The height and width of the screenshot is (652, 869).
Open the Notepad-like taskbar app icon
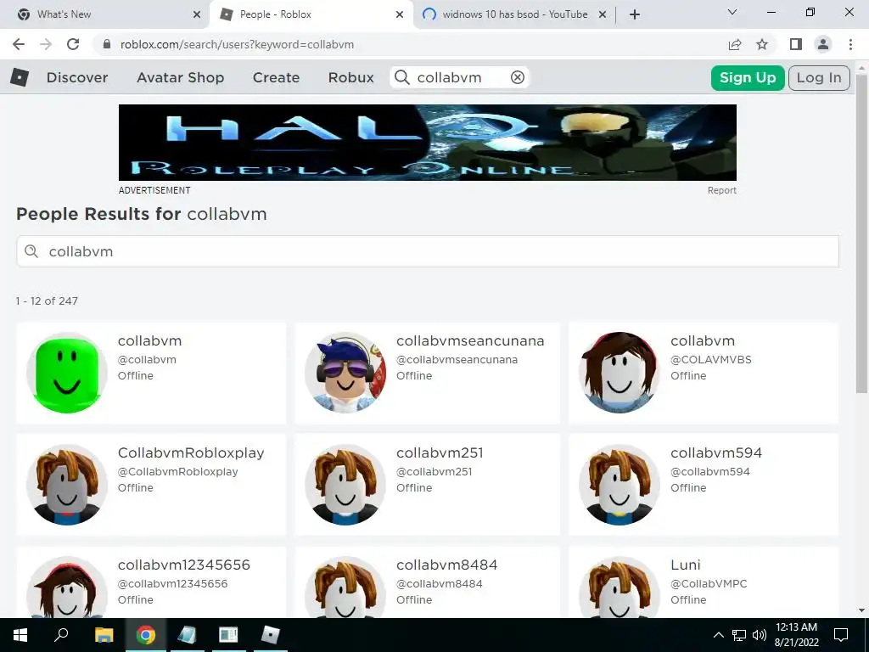(187, 635)
